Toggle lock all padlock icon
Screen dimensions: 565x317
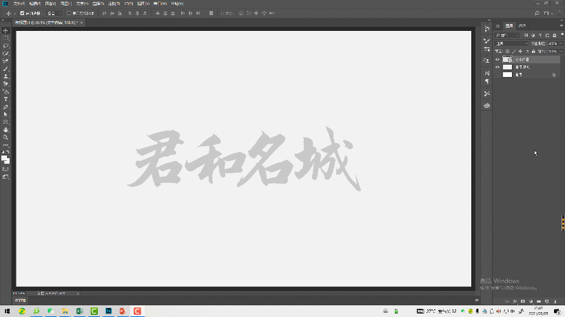point(533,52)
